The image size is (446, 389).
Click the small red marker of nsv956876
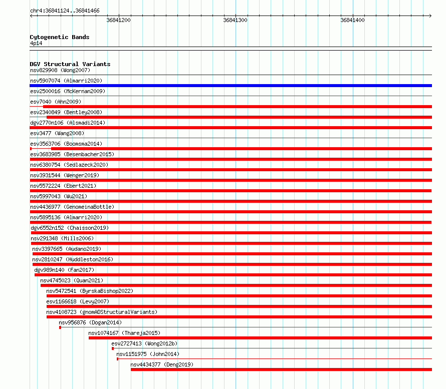(60, 327)
